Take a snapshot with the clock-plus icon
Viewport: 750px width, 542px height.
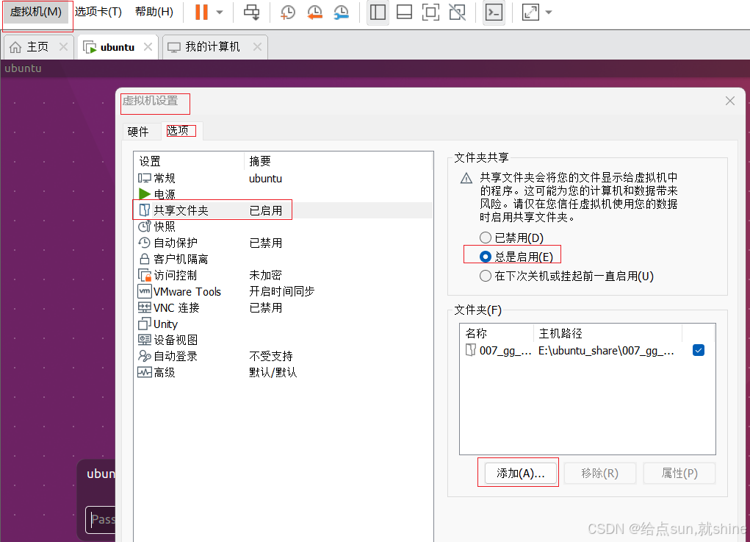287,12
